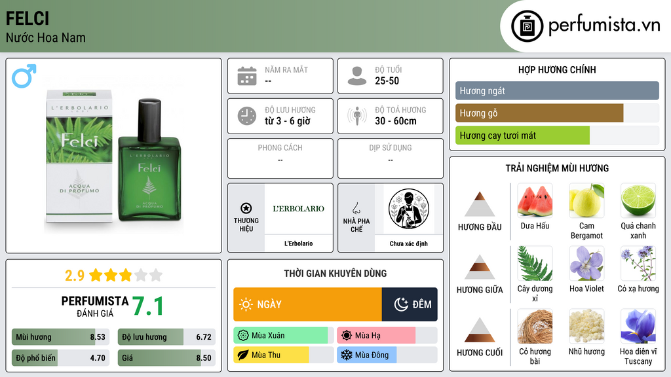Click the sun icon in Ngày bar
The image size is (671, 377).
tap(246, 304)
